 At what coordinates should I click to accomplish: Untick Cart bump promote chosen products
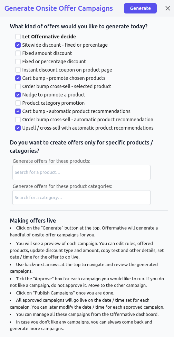tap(18, 78)
